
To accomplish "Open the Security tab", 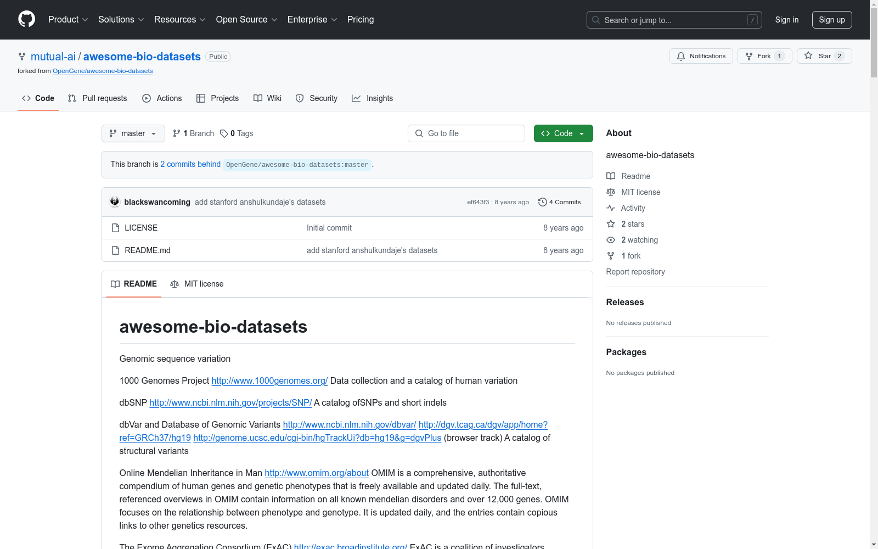I will pyautogui.click(x=317, y=98).
